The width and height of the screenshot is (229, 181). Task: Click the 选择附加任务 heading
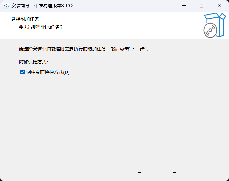click(x=25, y=19)
